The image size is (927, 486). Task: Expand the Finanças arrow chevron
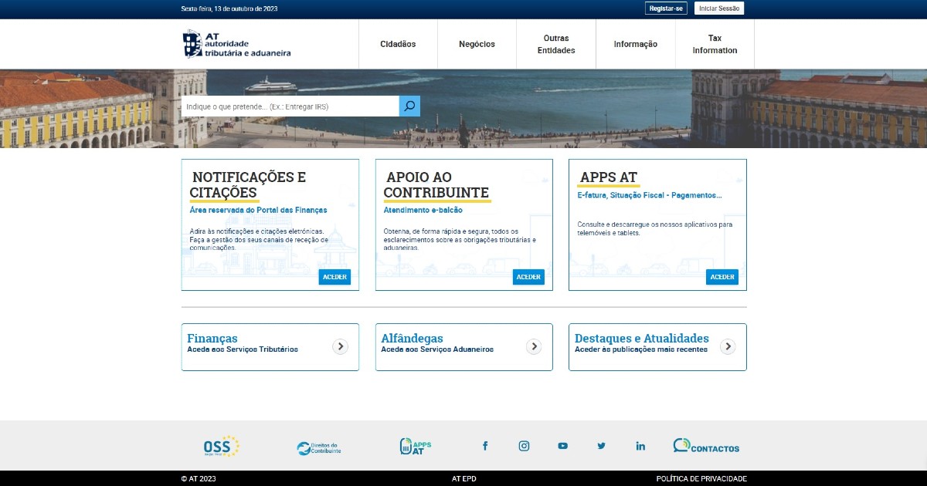340,347
